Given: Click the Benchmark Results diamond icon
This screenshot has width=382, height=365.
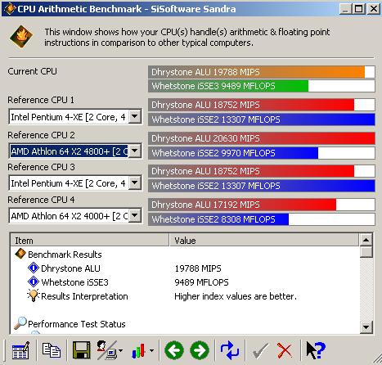Looking at the screenshot, I should (x=20, y=254).
